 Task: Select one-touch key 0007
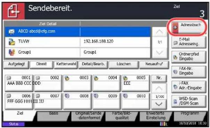click(48, 101)
